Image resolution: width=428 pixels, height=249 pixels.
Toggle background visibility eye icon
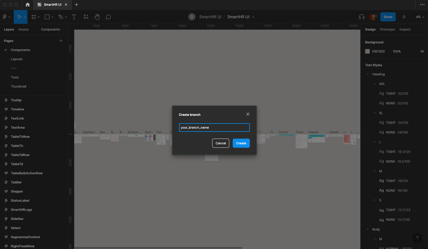coord(422,51)
